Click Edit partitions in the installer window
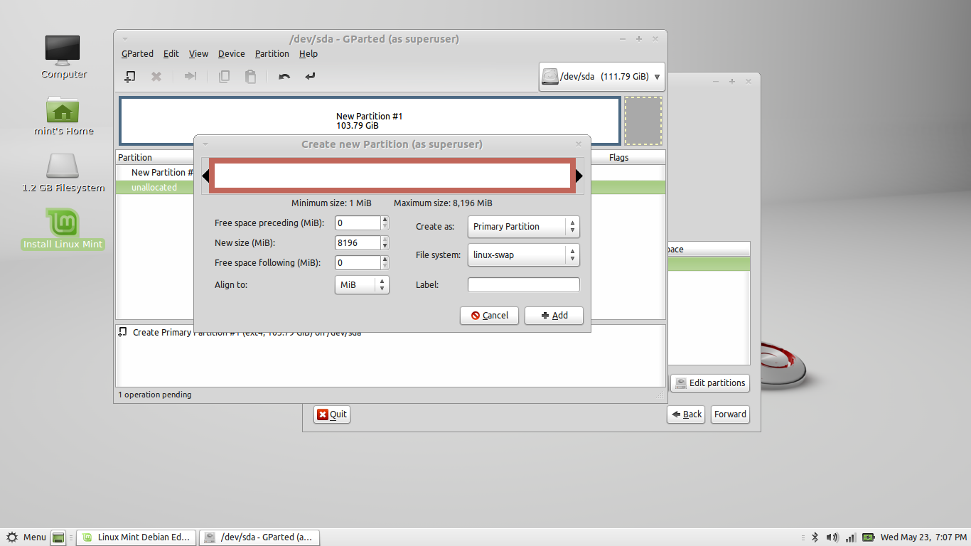 tap(710, 383)
